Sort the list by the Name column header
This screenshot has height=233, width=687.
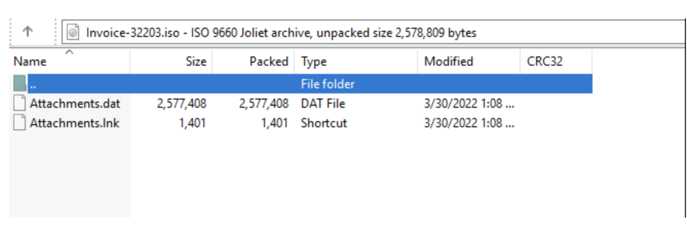(x=70, y=62)
